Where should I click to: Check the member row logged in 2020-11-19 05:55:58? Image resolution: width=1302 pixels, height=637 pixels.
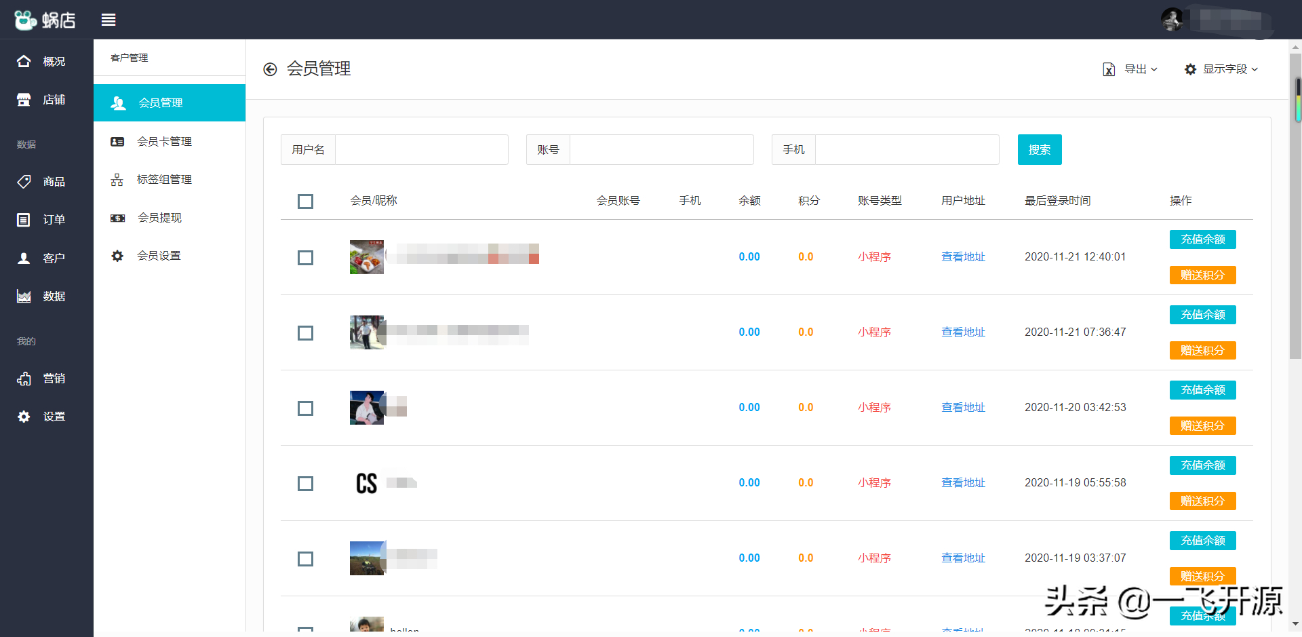(305, 483)
